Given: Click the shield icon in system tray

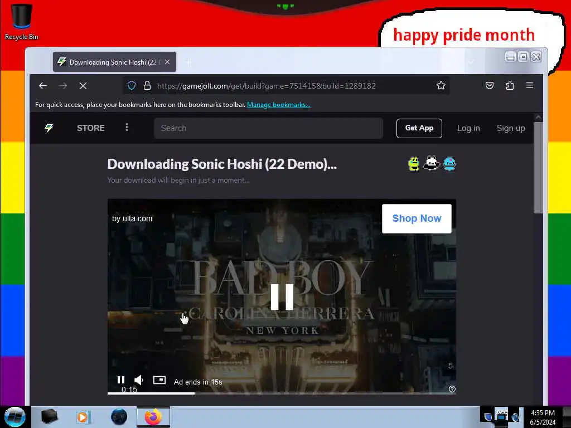Looking at the screenshot, I should (x=488, y=417).
